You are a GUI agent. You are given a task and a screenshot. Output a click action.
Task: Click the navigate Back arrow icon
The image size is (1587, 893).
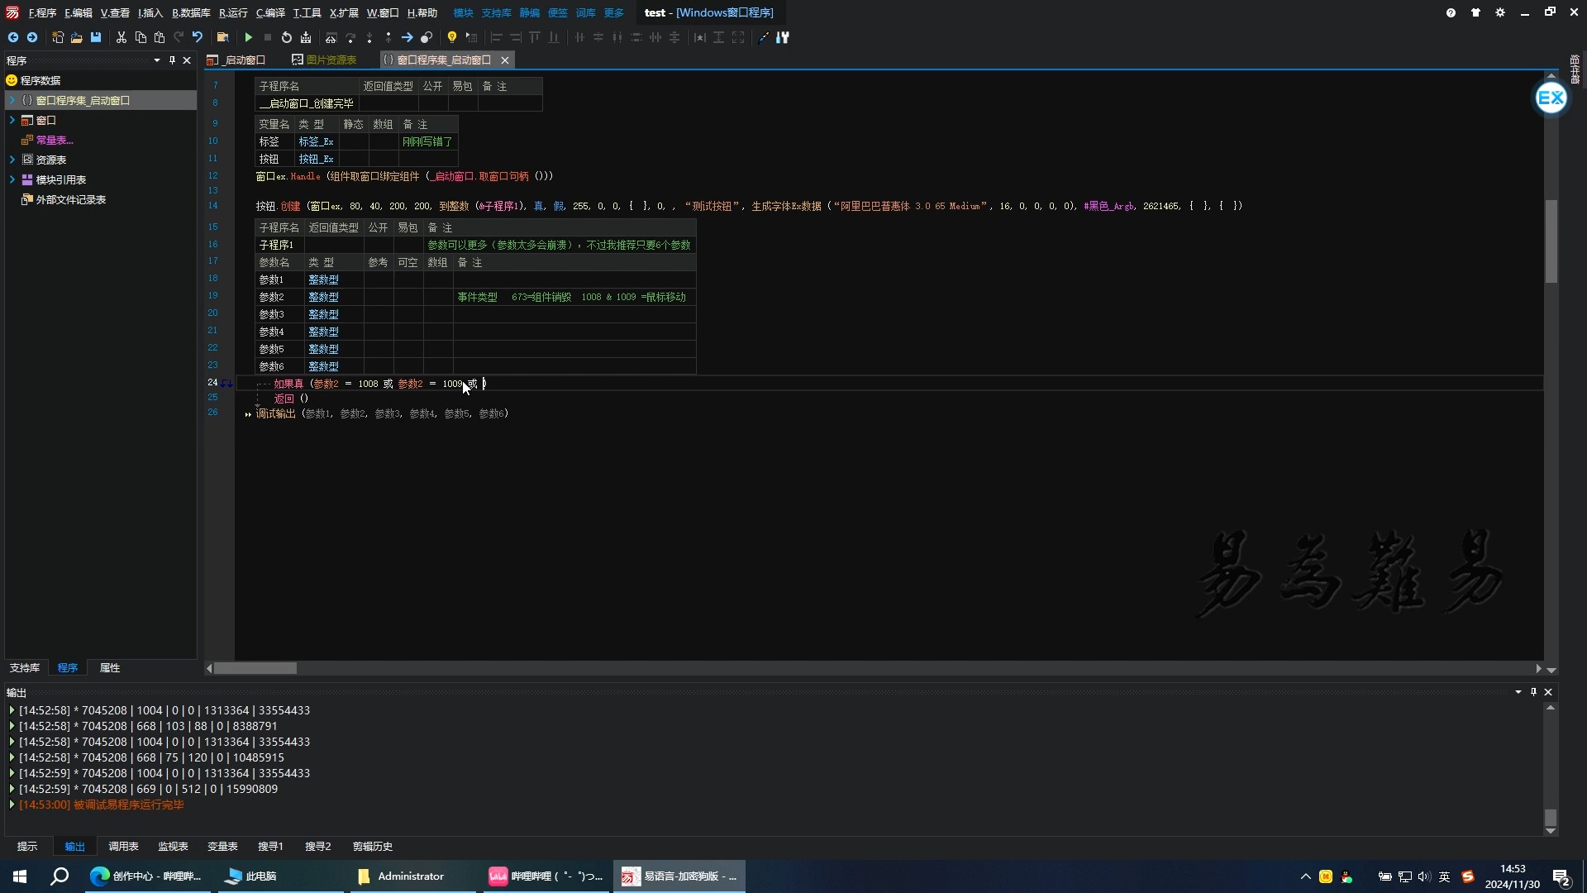(x=12, y=37)
